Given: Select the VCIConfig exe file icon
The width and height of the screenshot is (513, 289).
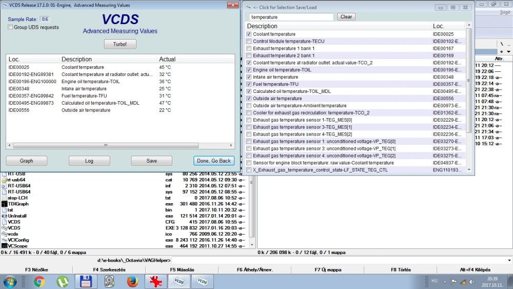Looking at the screenshot, I should point(4,240).
